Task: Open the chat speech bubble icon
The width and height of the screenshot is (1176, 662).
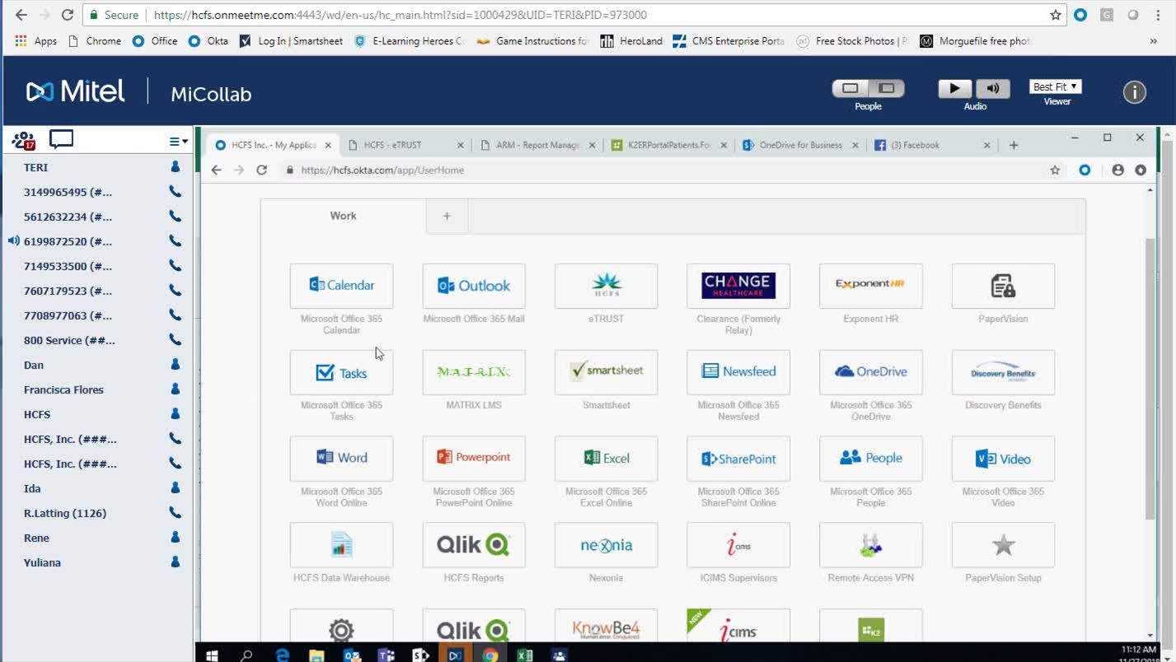Action: tap(62, 140)
